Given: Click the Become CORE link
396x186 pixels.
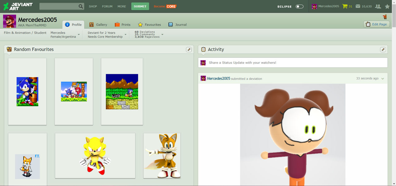Looking at the screenshot, I should pyautogui.click(x=165, y=6).
